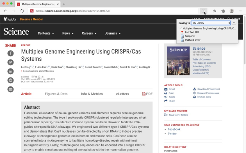Open the Careers navigation dropdown
The height and width of the screenshot is (153, 246).
tap(89, 33)
